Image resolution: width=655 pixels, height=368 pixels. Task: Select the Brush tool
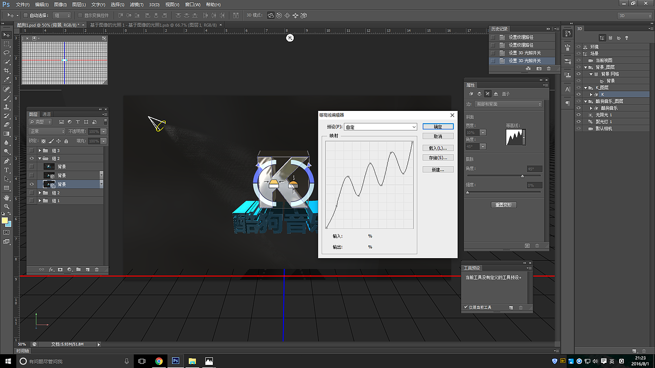tap(7, 98)
